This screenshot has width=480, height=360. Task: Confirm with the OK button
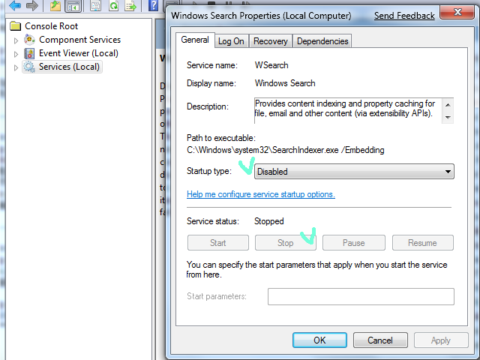(319, 340)
